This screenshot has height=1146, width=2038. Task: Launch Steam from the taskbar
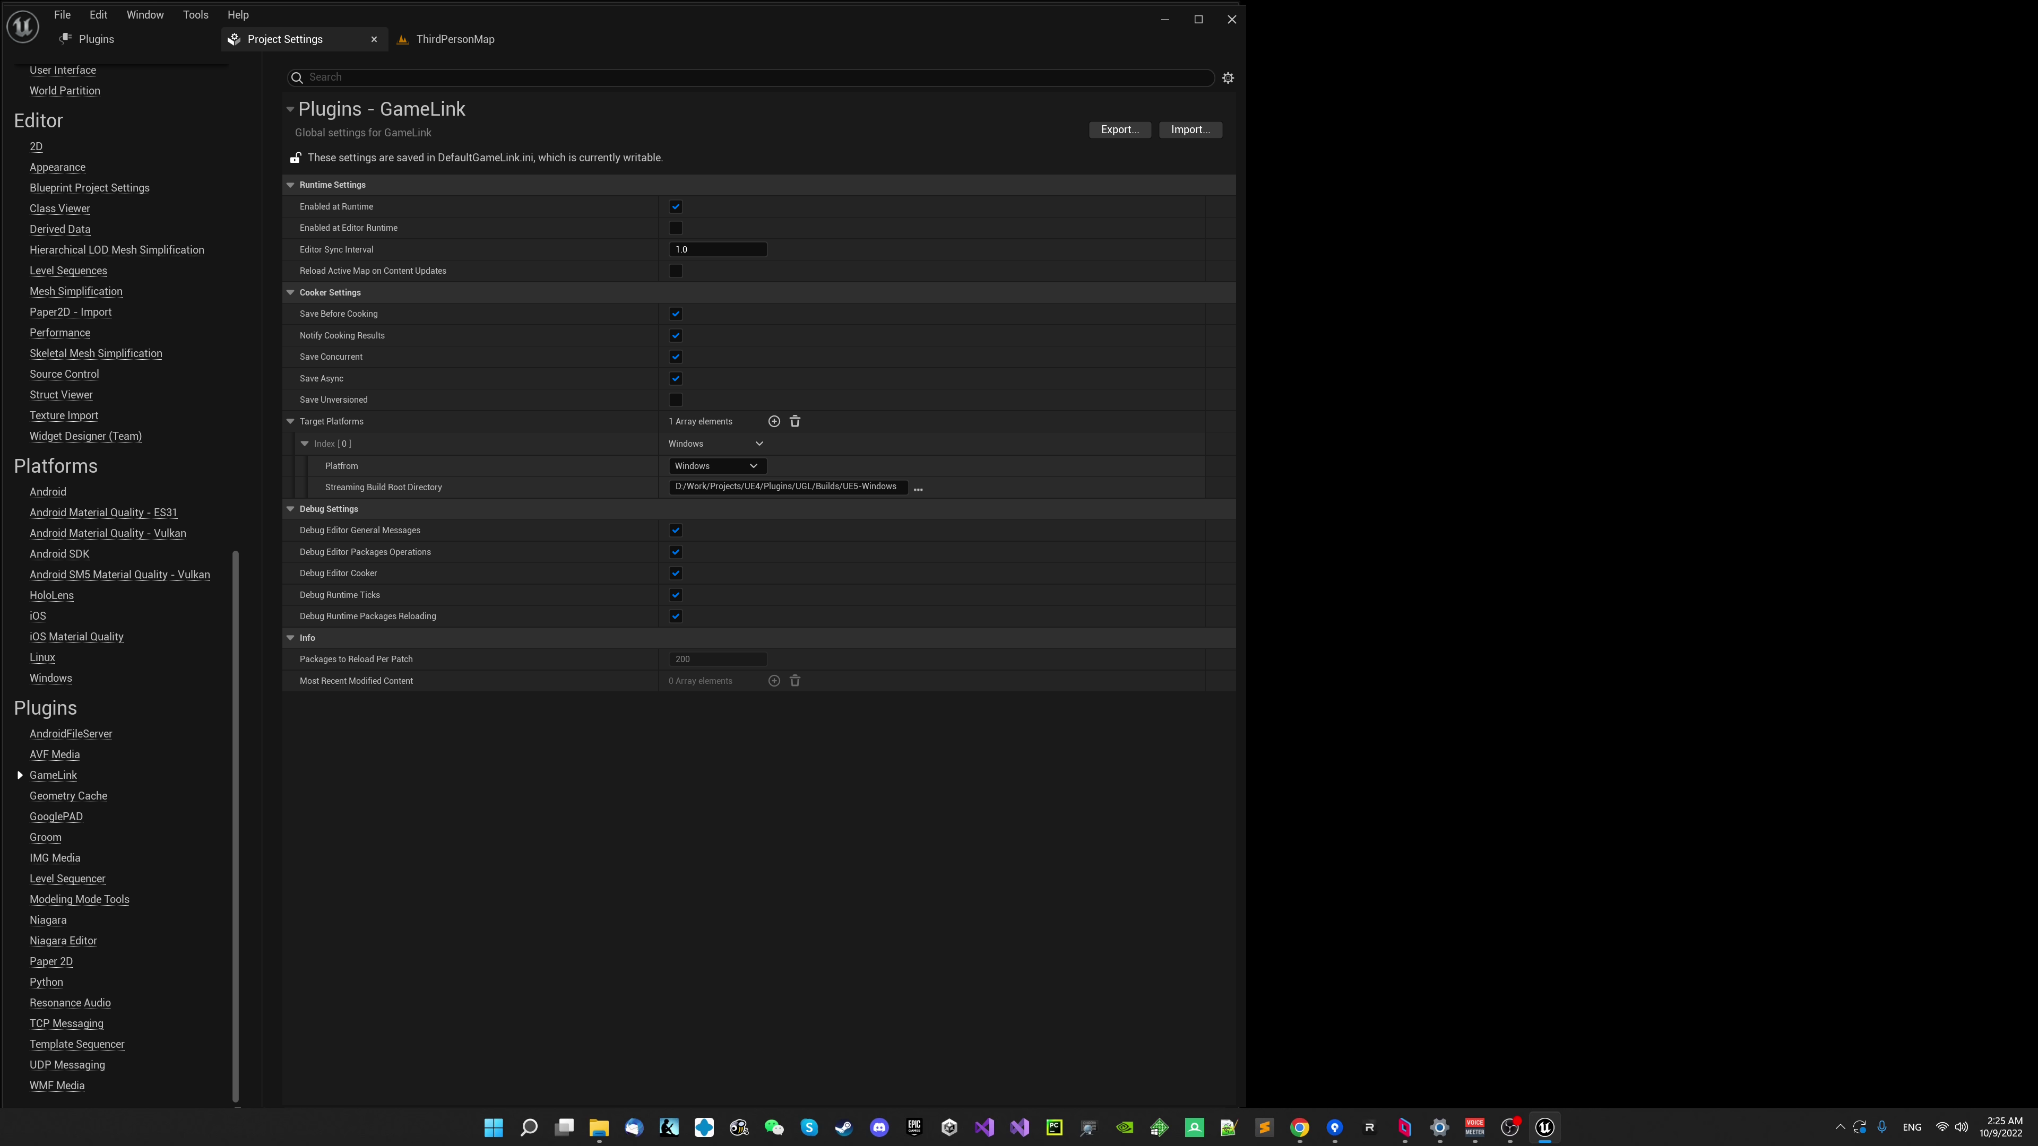tap(844, 1127)
